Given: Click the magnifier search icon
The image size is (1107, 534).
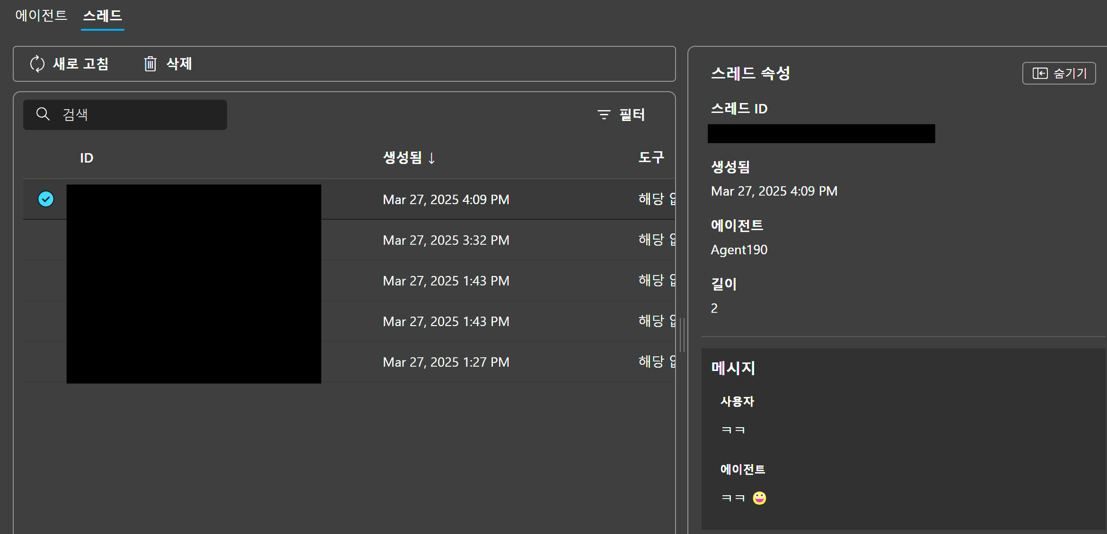Looking at the screenshot, I should pyautogui.click(x=43, y=114).
